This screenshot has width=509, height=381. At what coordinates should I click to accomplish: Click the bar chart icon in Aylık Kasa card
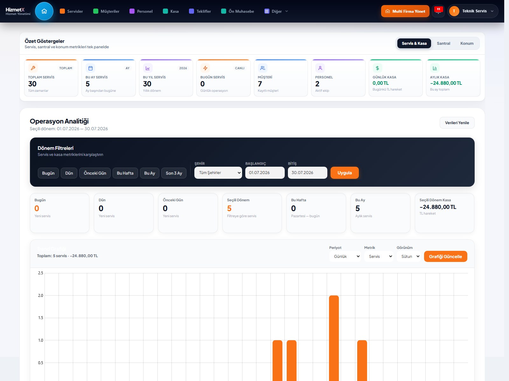(435, 68)
